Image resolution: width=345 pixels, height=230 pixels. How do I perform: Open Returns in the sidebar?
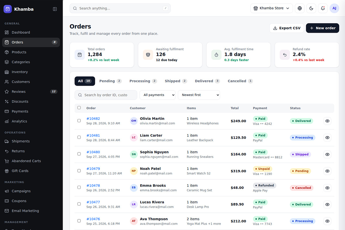[x=31, y=151]
